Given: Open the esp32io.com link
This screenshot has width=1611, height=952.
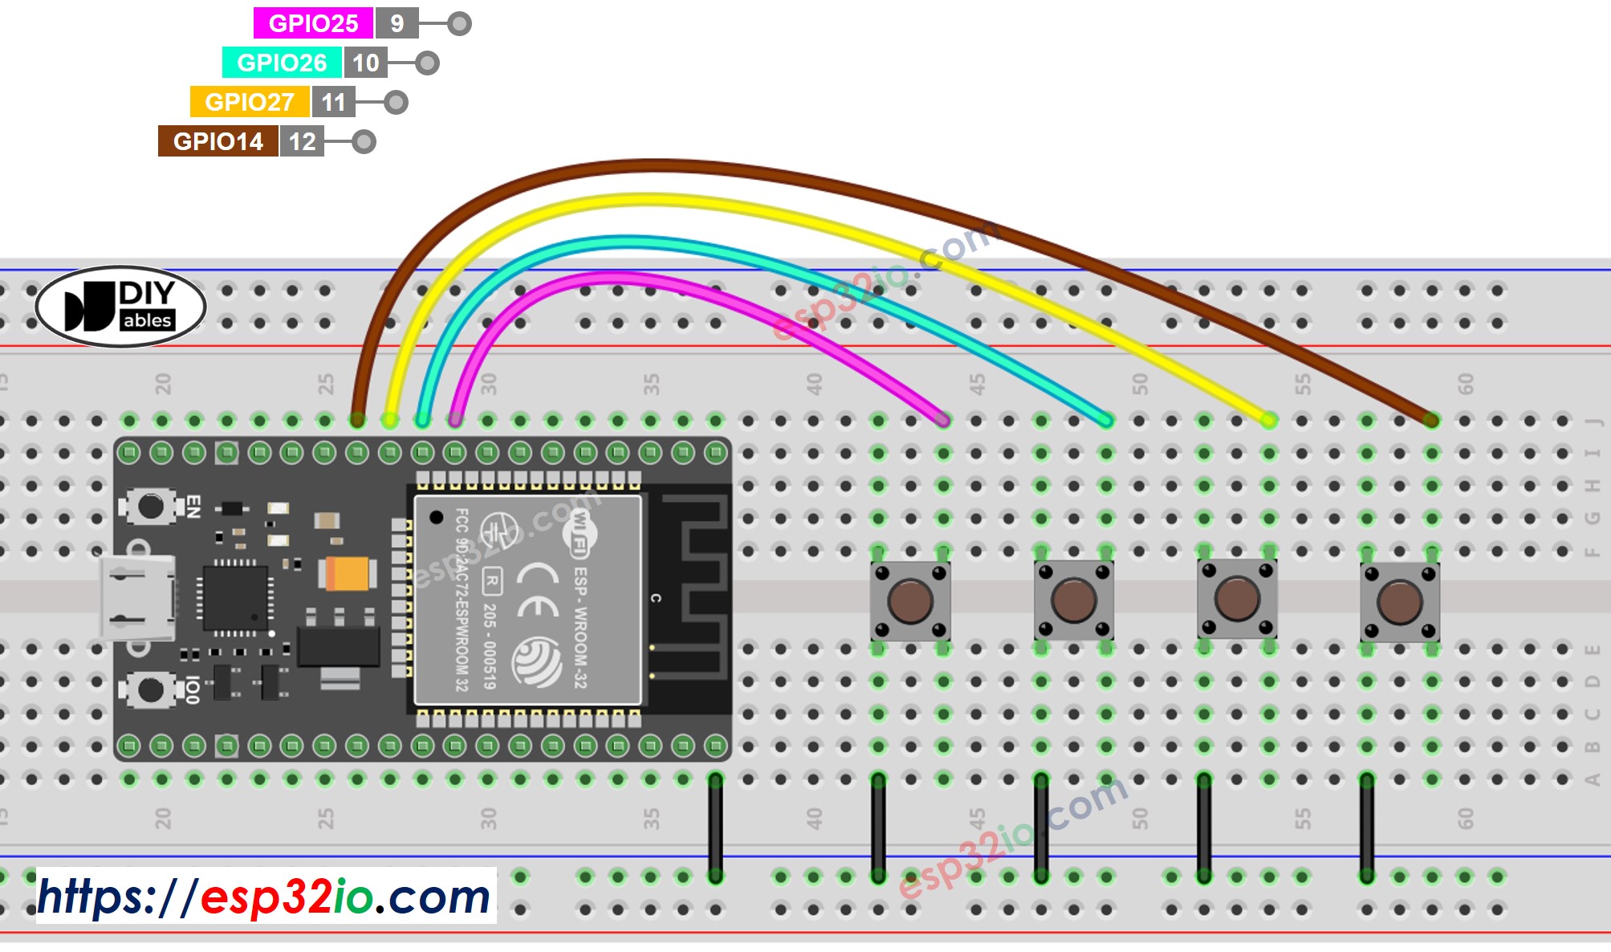Looking at the screenshot, I should click(265, 893).
